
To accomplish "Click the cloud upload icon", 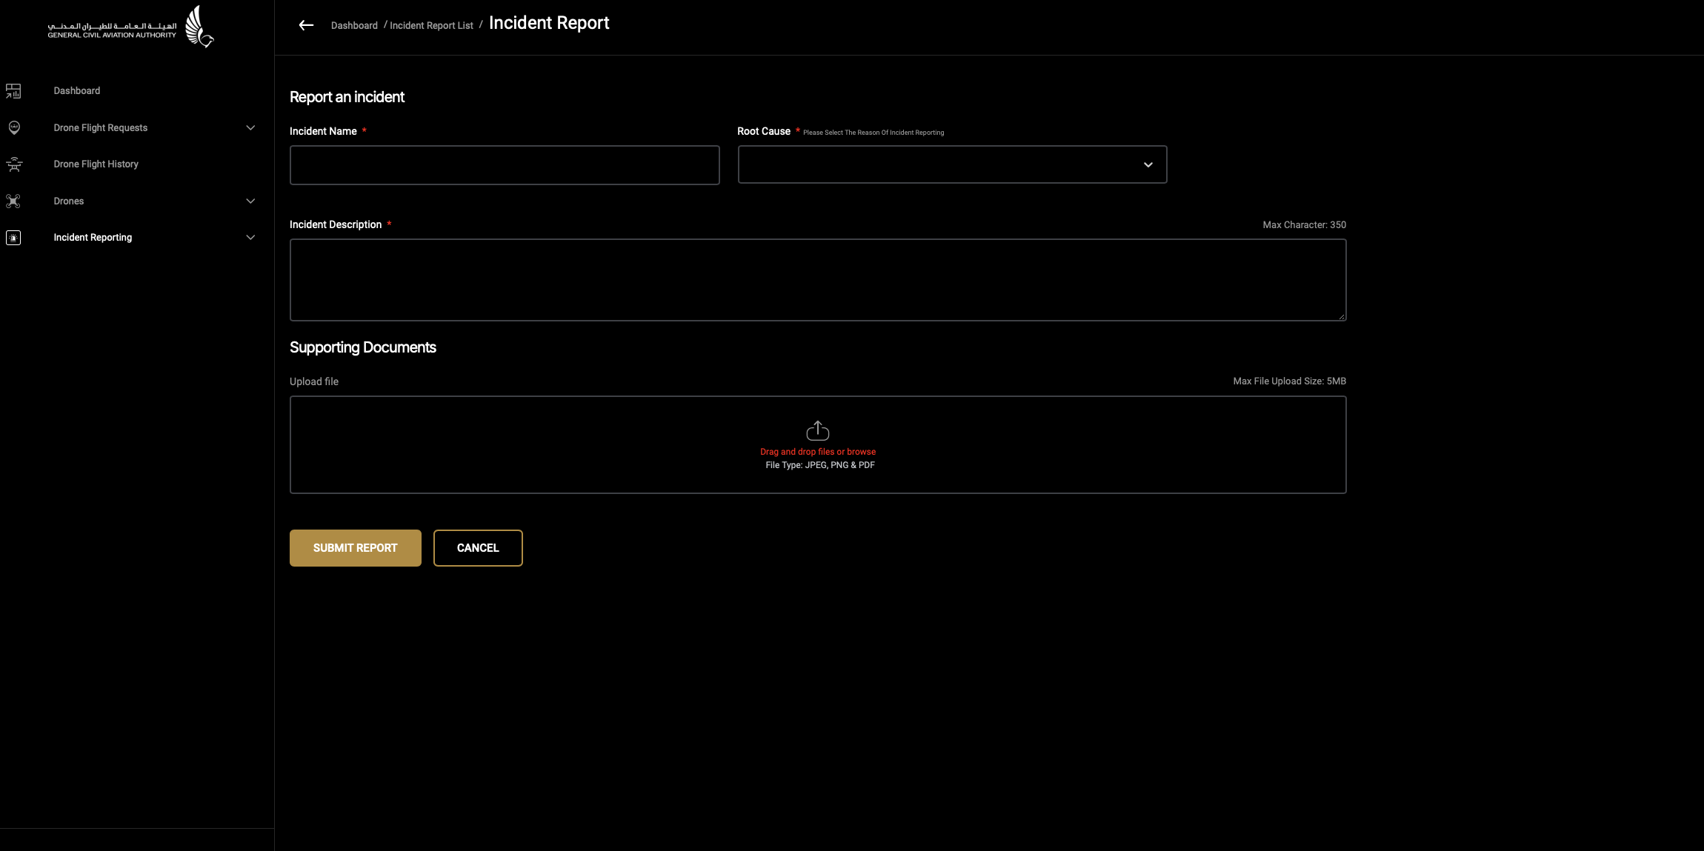I will (817, 431).
